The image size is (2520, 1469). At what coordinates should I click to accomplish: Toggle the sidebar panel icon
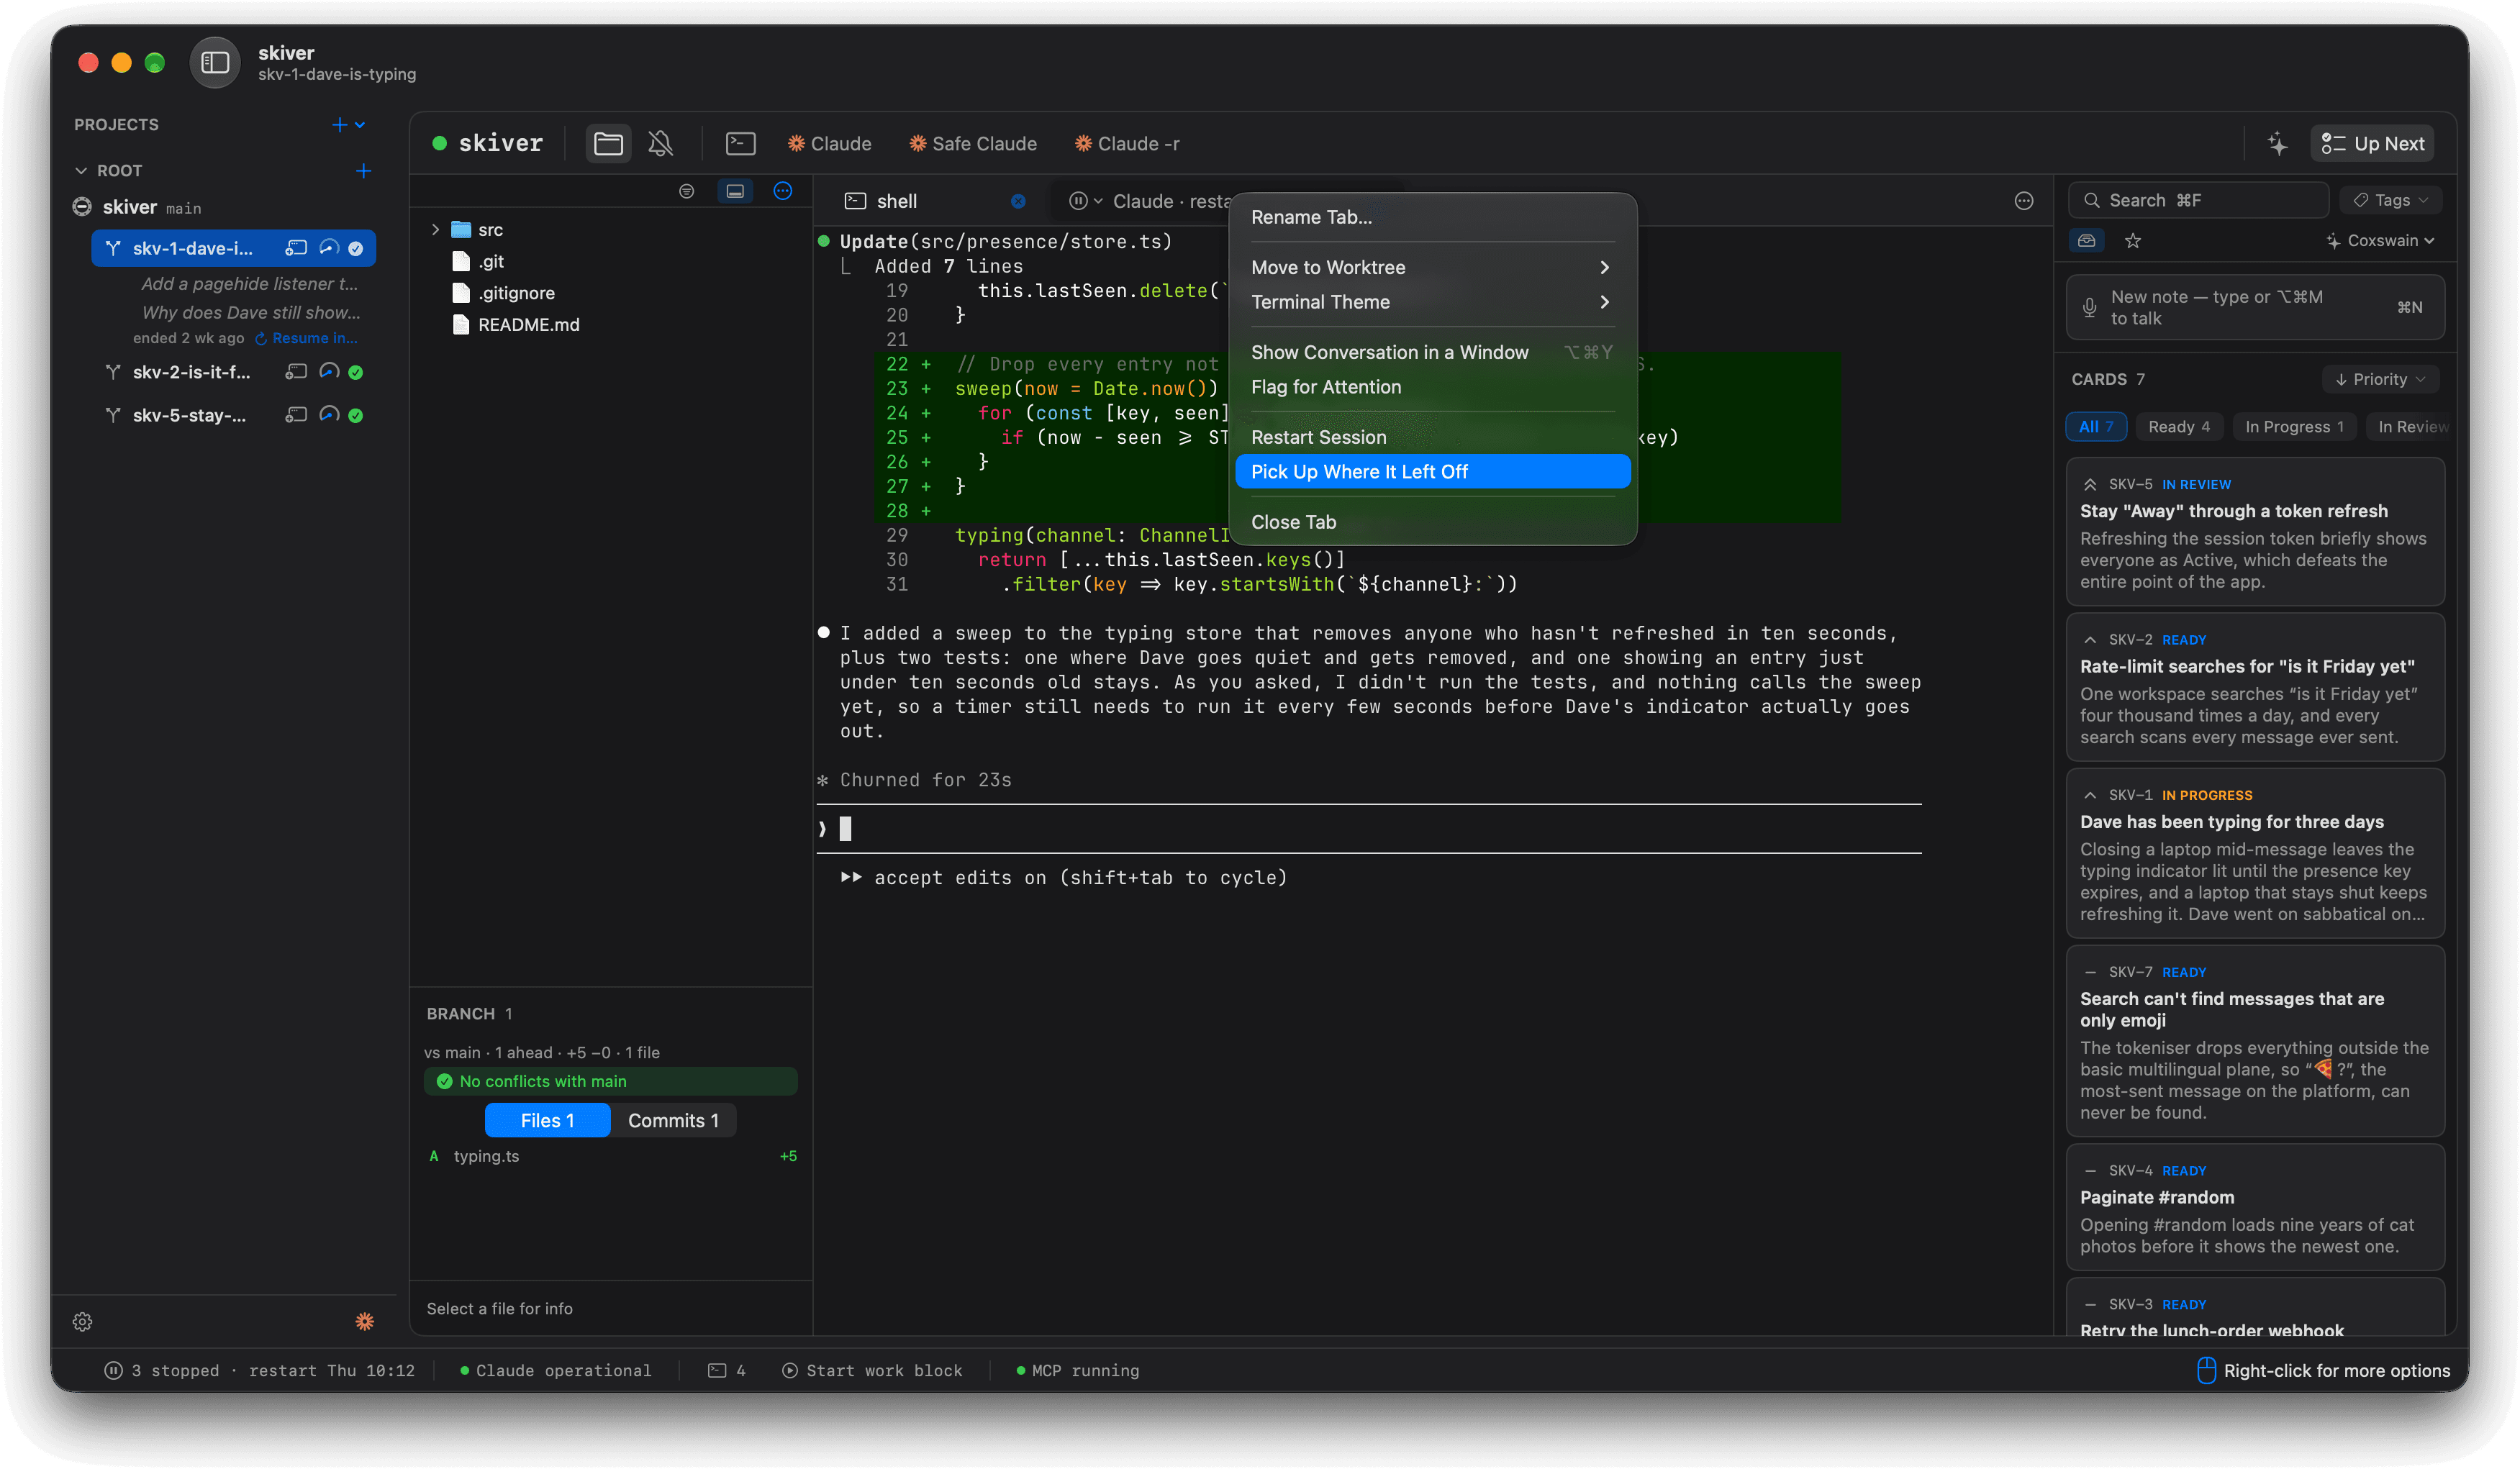pos(215,63)
